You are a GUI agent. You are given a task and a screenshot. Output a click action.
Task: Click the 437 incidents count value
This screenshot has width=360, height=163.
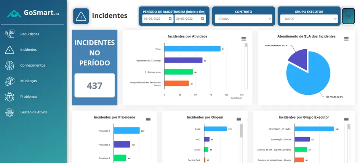pyautogui.click(x=94, y=86)
